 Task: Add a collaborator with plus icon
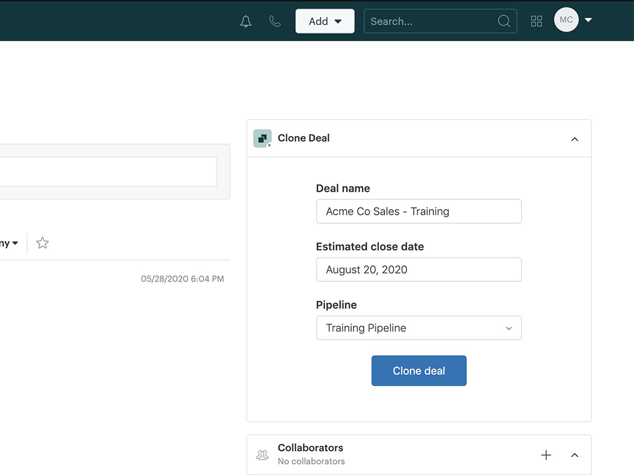[x=546, y=455]
